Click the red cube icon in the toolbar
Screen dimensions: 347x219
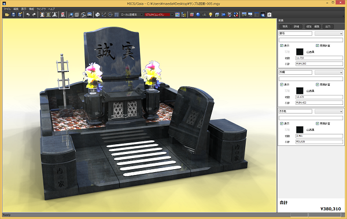[x=192, y=14]
